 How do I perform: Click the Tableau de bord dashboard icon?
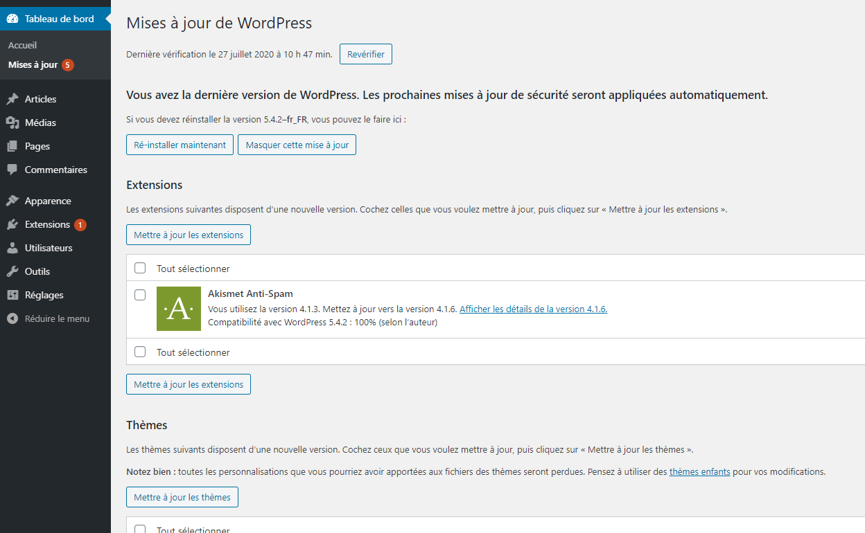click(12, 19)
